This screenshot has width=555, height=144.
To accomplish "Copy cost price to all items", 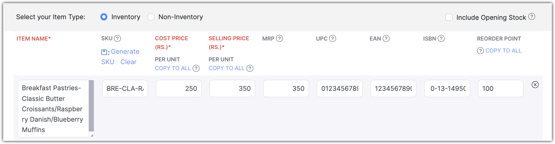I will pos(173,68).
